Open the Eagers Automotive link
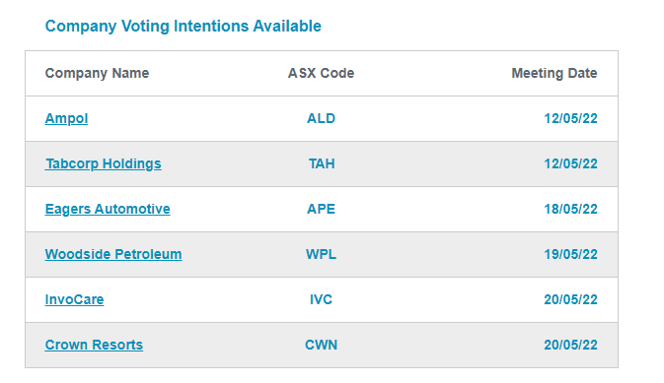 (x=108, y=209)
